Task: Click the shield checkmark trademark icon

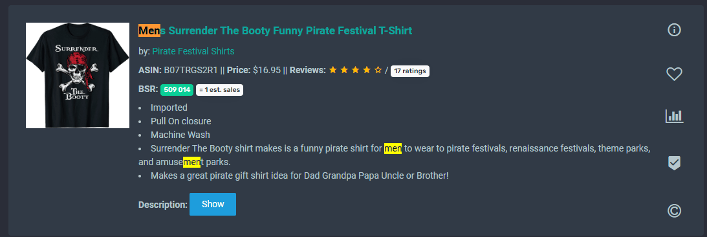Action: coord(674,163)
